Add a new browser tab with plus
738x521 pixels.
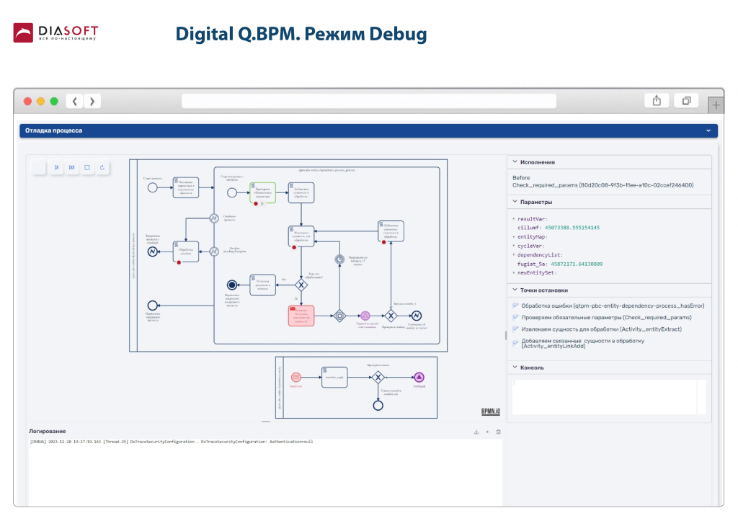pyautogui.click(x=716, y=105)
